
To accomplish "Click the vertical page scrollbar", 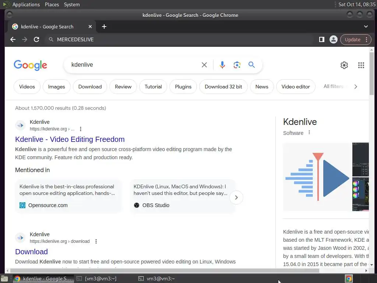I will click(371, 73).
